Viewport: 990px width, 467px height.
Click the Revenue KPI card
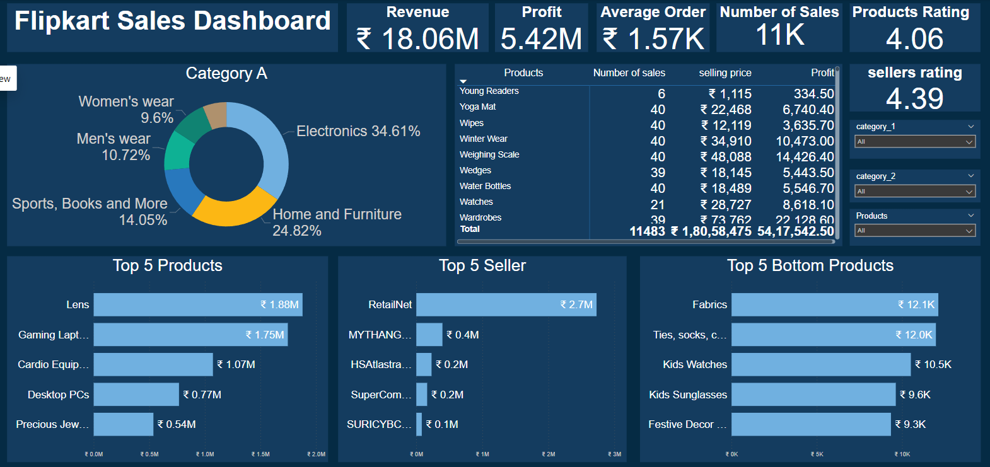[417, 28]
